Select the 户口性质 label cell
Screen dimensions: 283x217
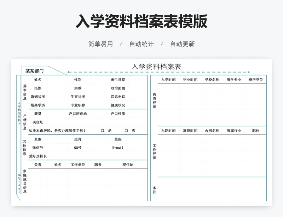118,114
